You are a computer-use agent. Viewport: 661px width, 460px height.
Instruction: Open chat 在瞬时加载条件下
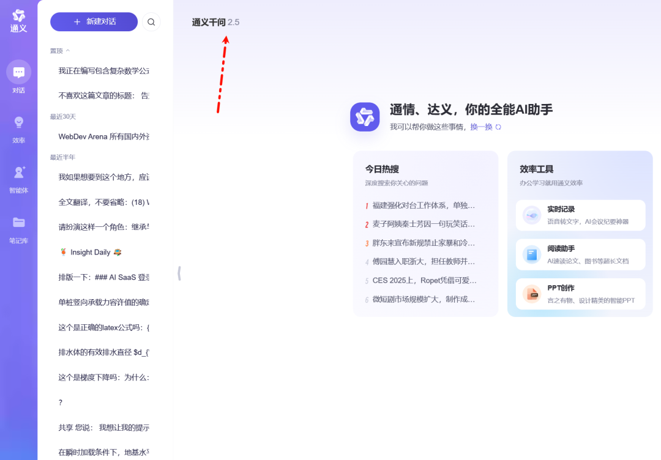coord(103,453)
